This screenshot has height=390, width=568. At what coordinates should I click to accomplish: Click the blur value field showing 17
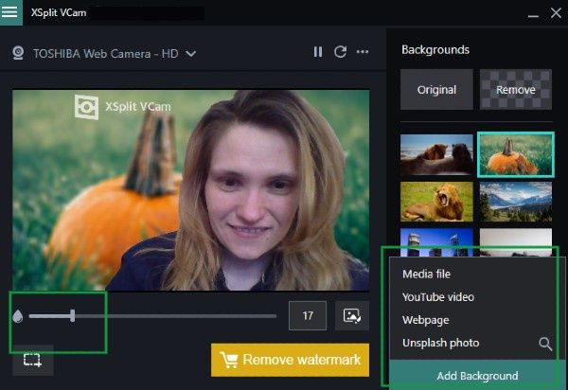click(307, 316)
